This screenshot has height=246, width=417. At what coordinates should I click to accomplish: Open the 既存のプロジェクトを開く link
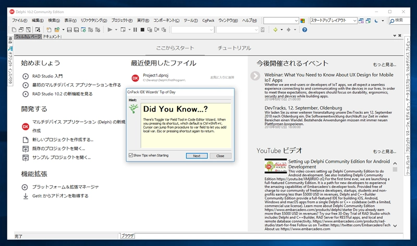(59, 149)
